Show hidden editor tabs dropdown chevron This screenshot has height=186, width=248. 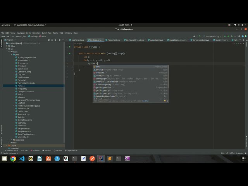tap(240, 40)
